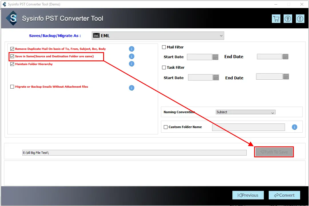Uncheck Maintain Folder Hierarchy checkbox

[x=12, y=64]
